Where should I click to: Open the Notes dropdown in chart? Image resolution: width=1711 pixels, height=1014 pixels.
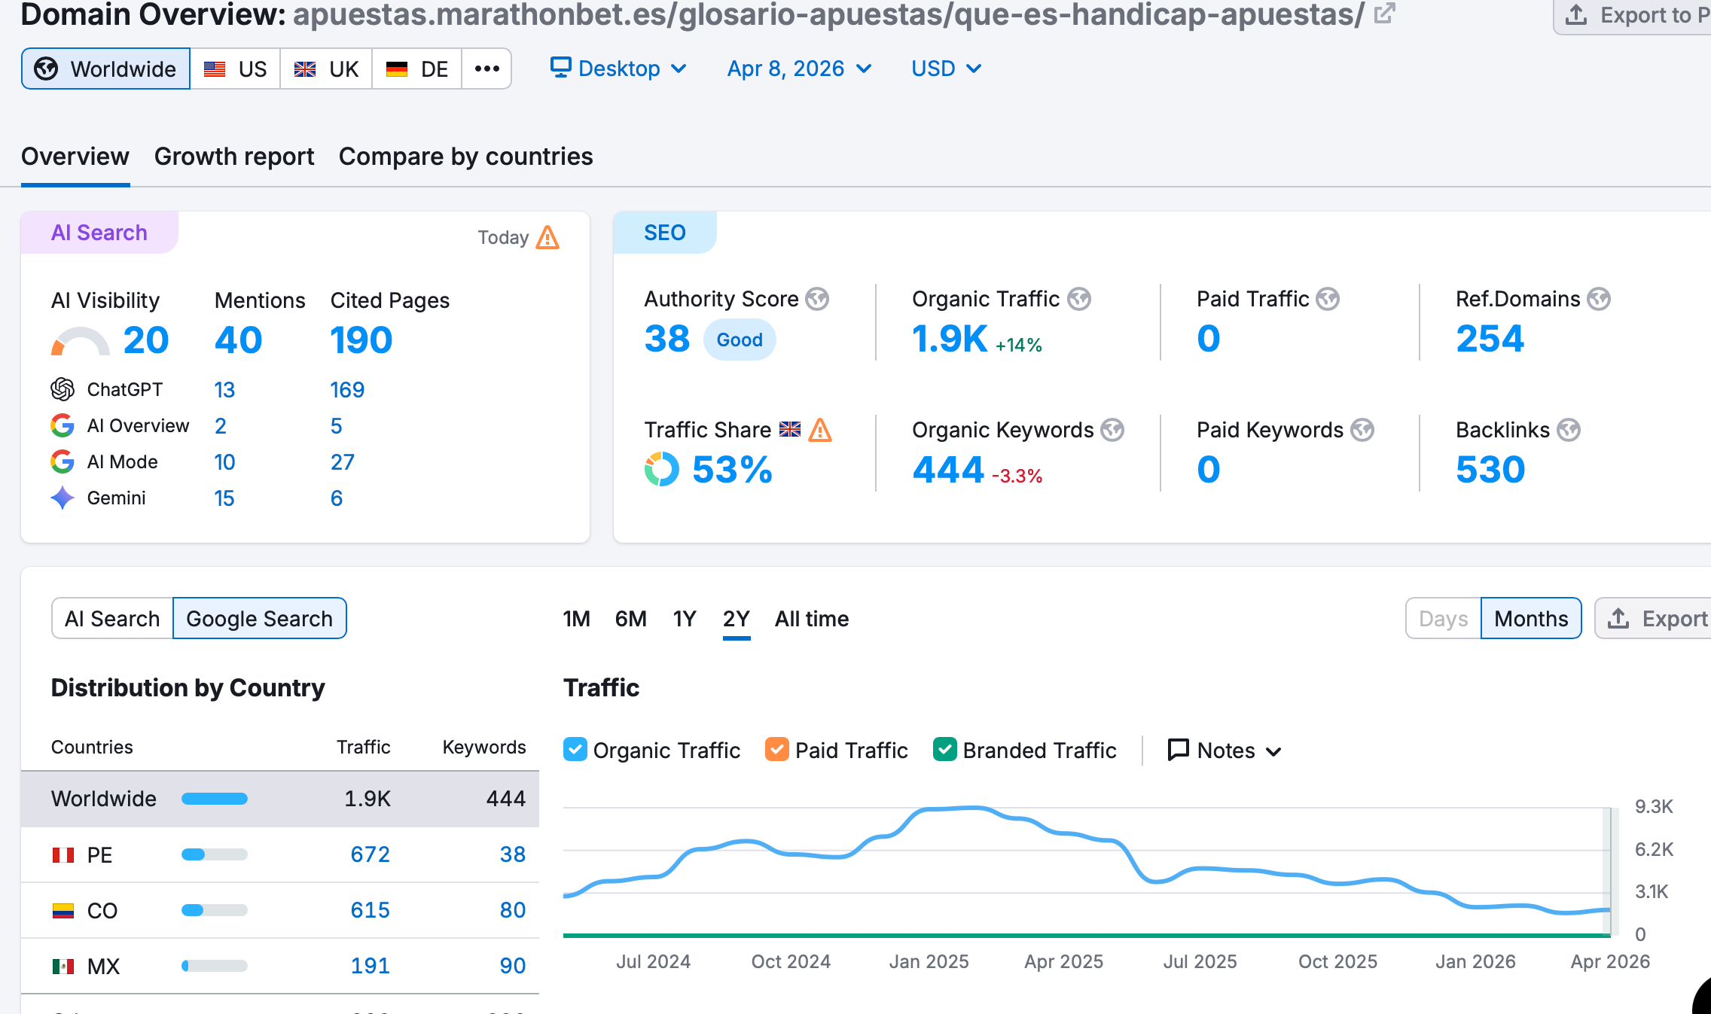tap(1225, 751)
